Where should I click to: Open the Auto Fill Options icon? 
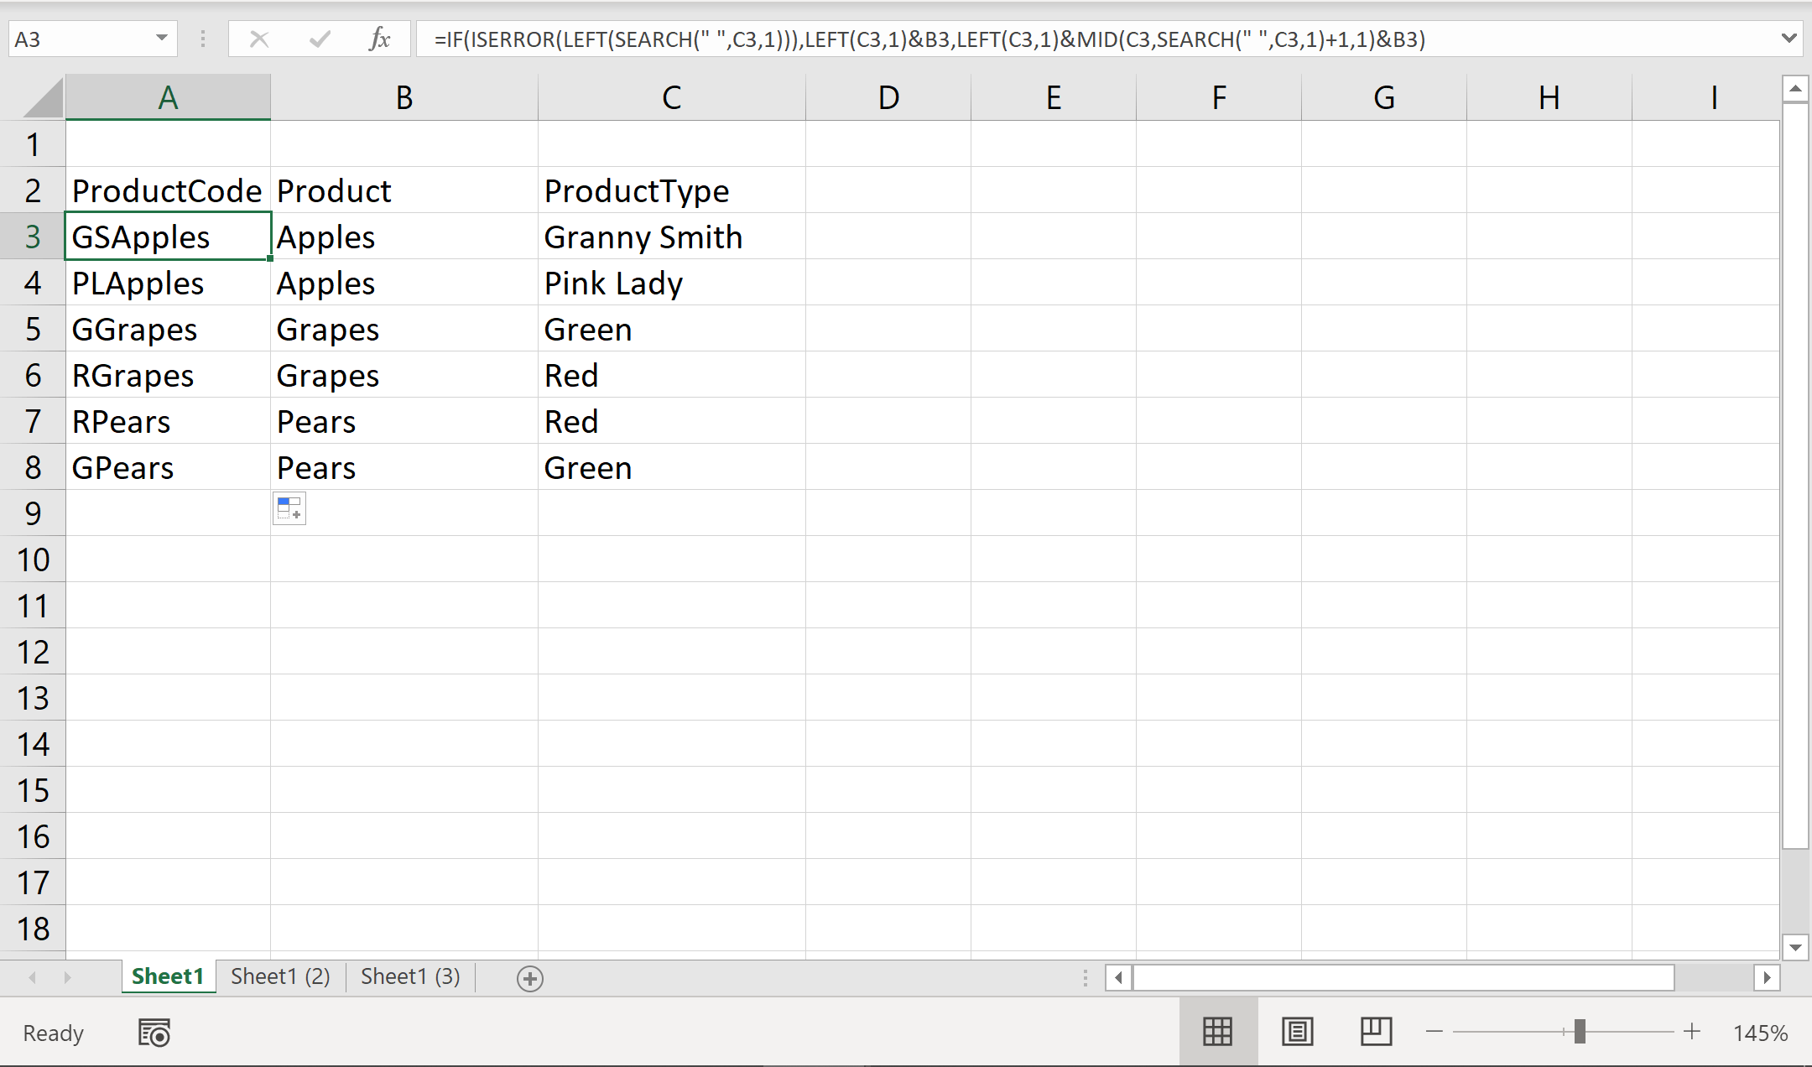[x=289, y=508]
